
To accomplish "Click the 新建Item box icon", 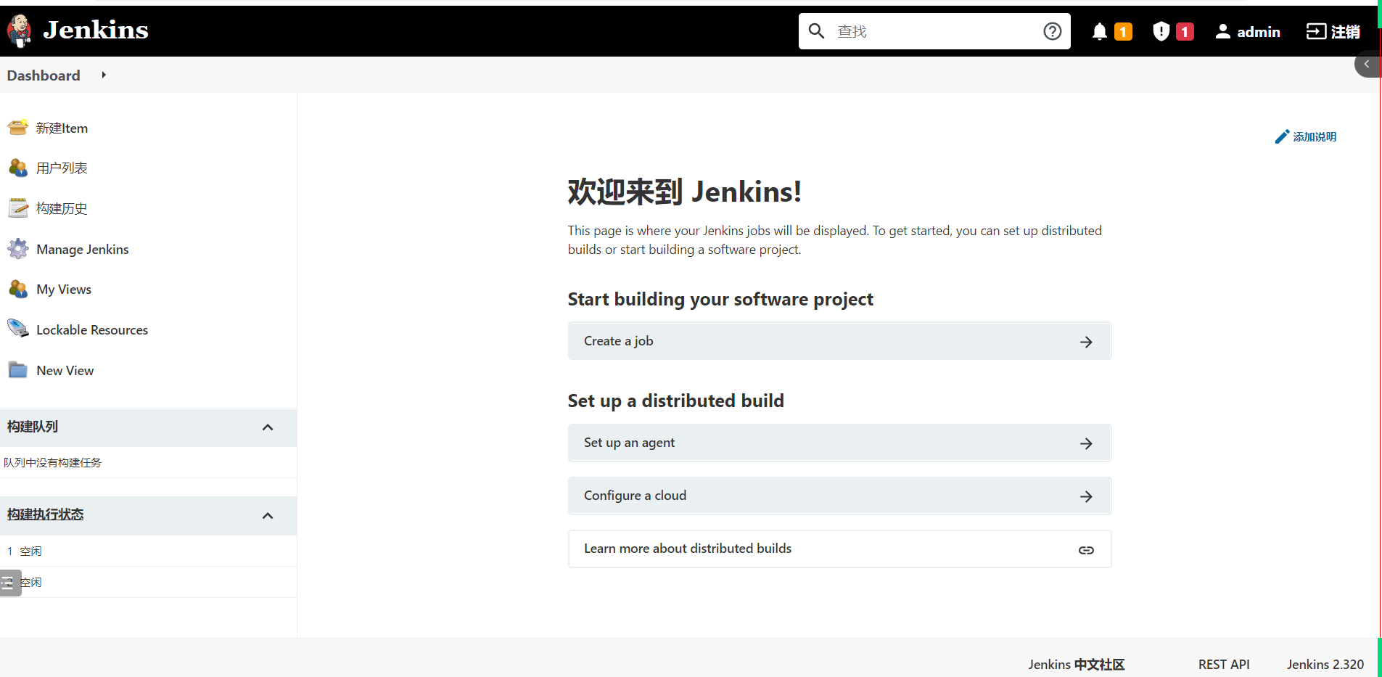I will [x=18, y=128].
